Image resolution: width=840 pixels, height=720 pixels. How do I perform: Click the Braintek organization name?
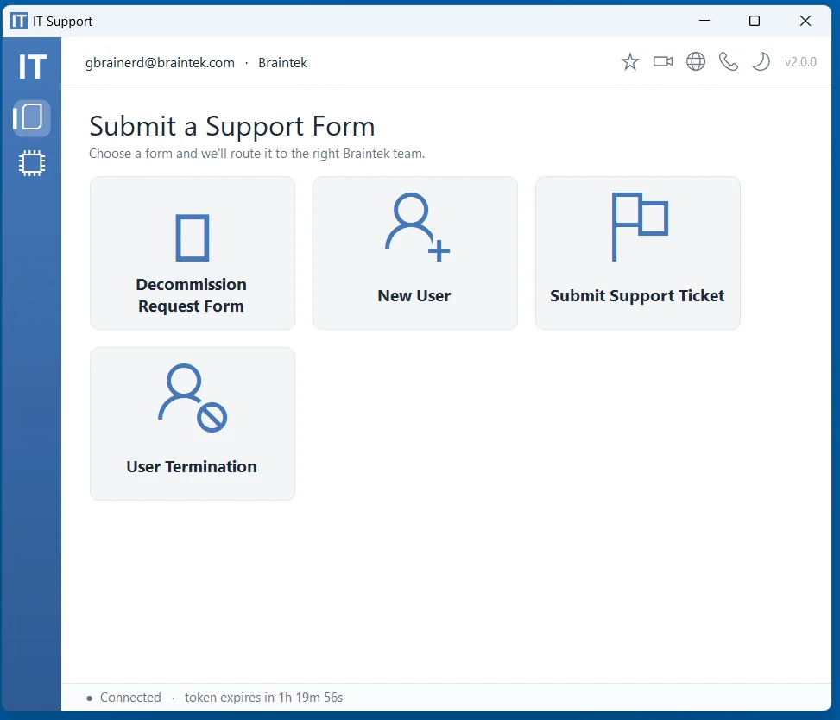pos(283,63)
